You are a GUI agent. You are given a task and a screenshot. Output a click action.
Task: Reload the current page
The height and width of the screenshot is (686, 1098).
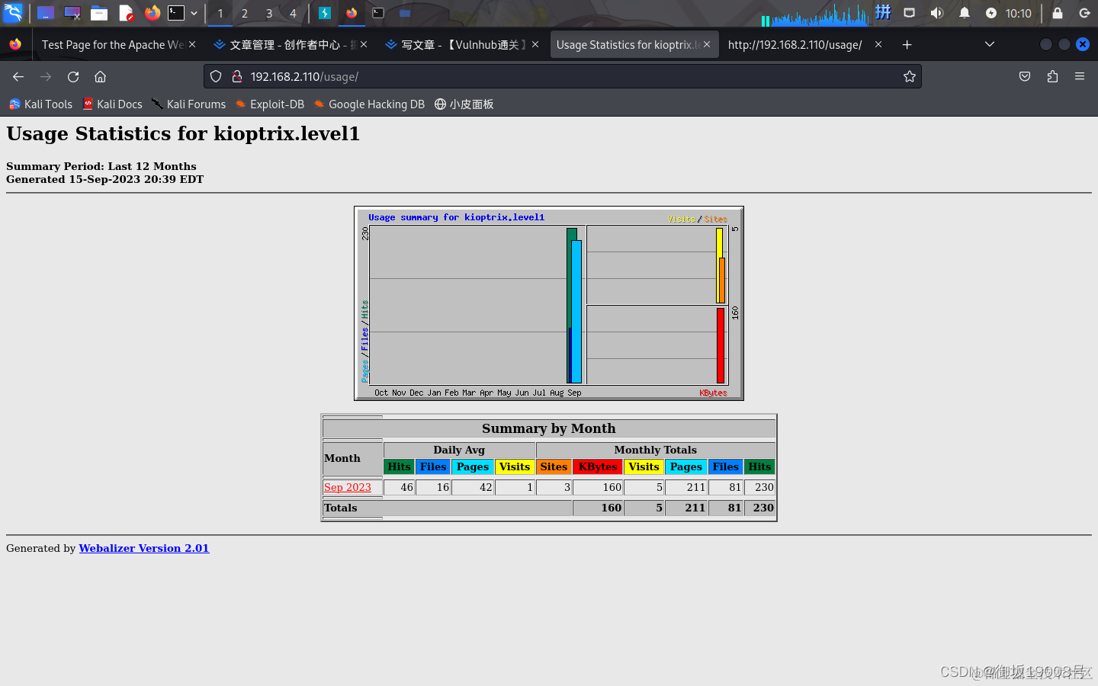73,76
